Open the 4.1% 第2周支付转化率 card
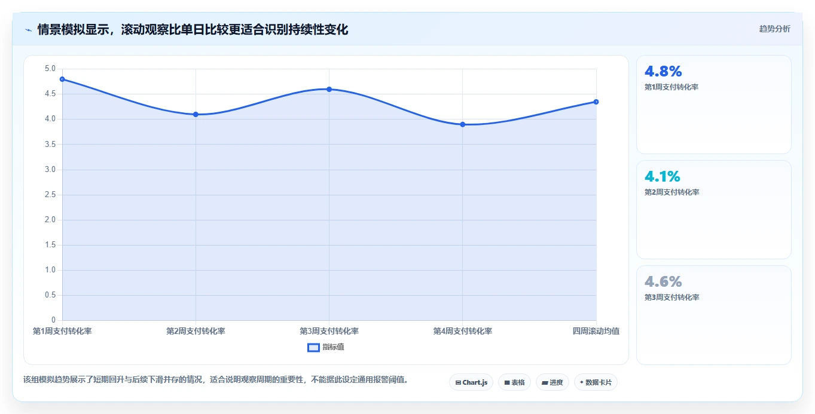815x414 pixels. [714, 210]
